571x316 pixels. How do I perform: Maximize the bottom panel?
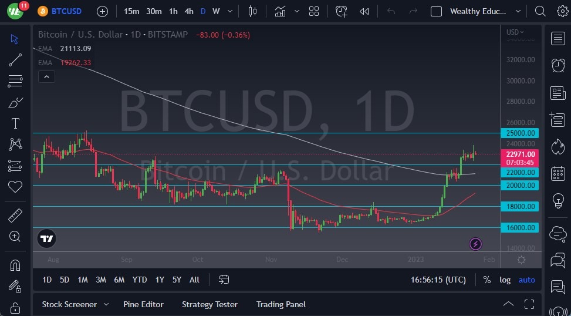[x=529, y=304]
